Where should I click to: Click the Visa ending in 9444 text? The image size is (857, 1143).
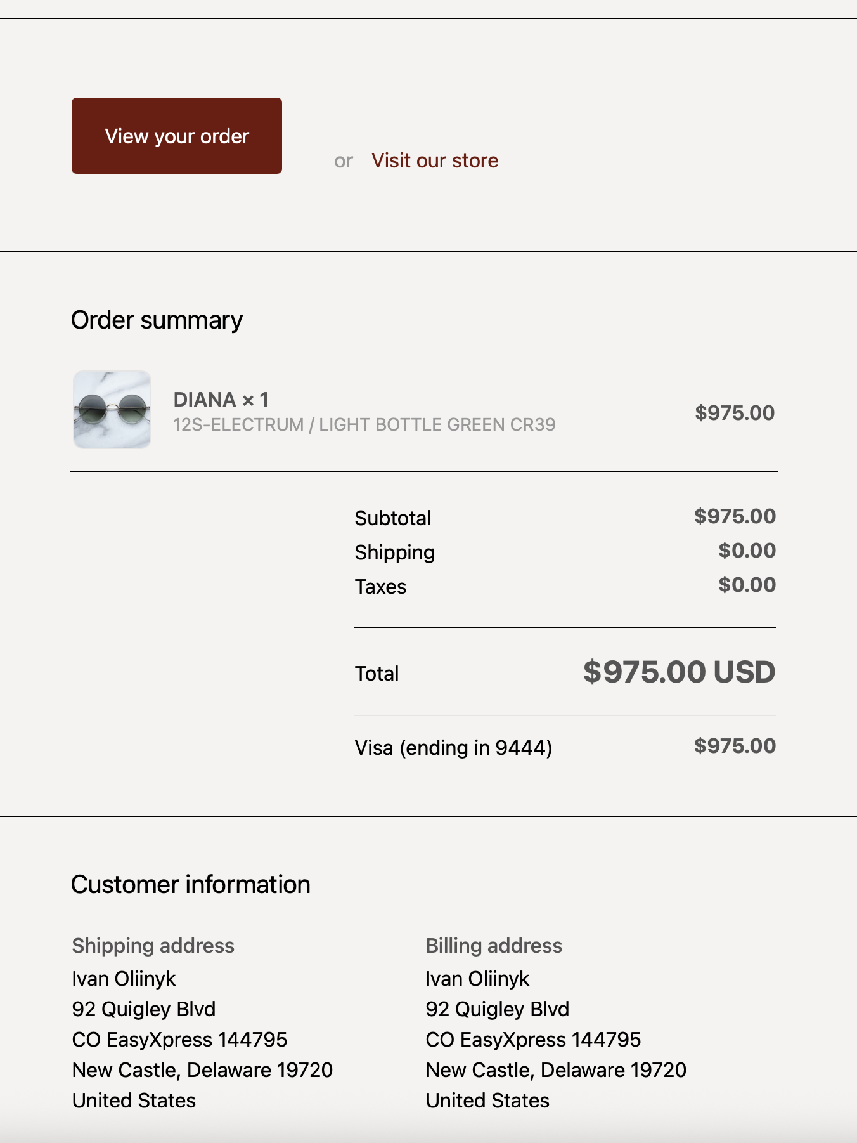[453, 748]
